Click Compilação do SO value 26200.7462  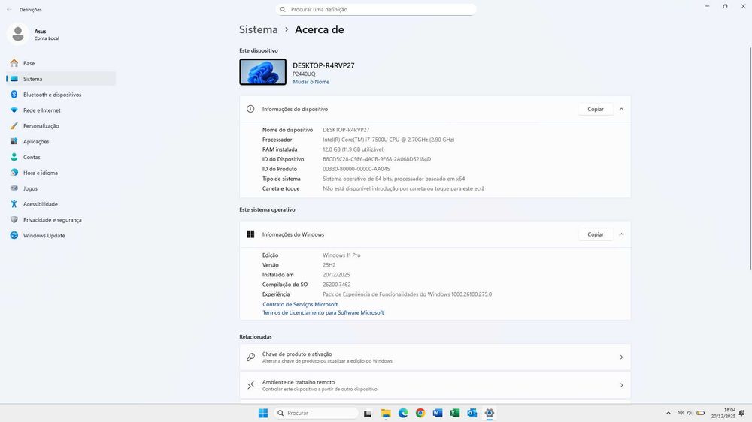(336, 285)
